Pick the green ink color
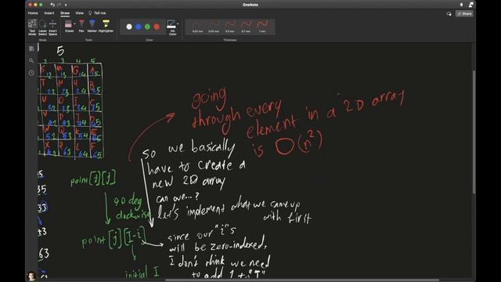Screen dimensions: 501x282 pos(147,27)
